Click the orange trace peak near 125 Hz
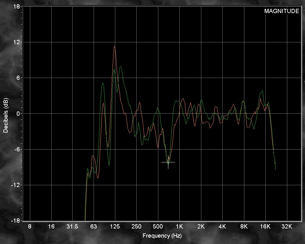 pyautogui.click(x=114, y=46)
